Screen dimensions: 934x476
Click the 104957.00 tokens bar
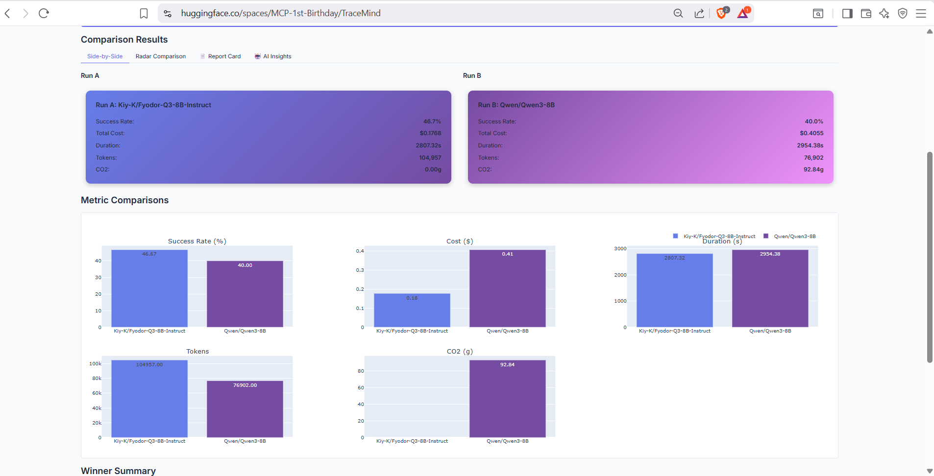pos(149,399)
